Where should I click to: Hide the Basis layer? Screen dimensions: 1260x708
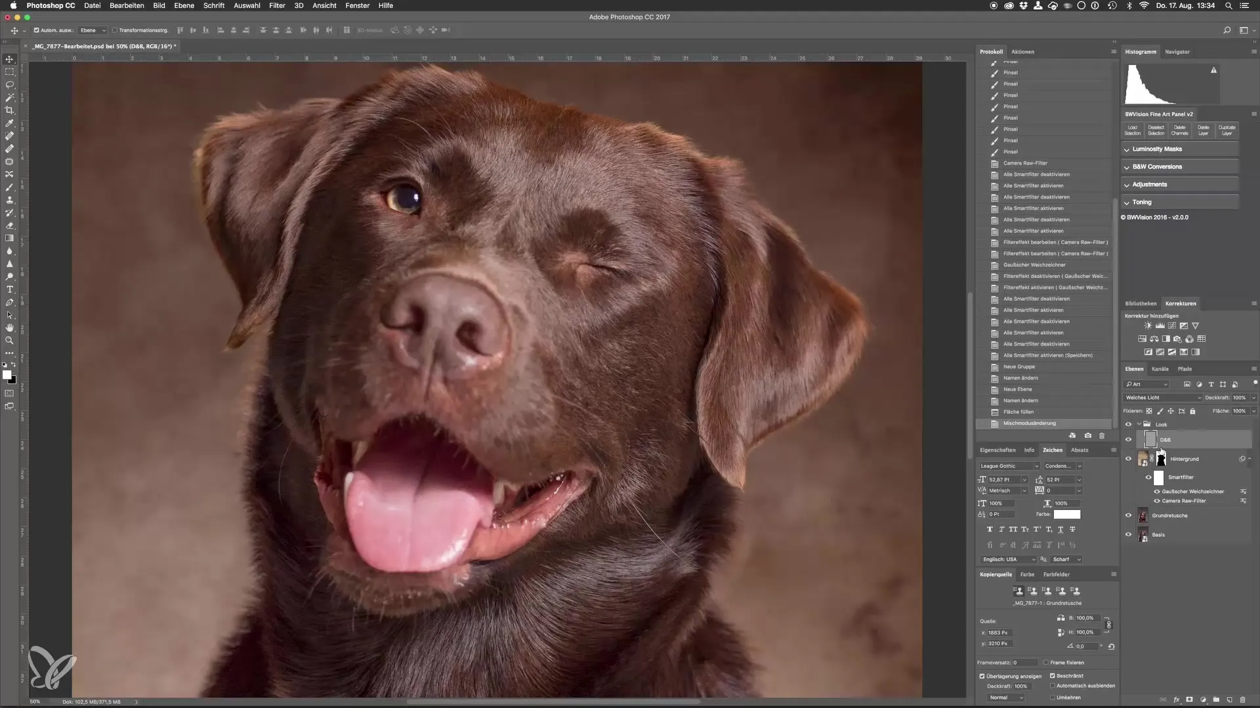click(1128, 534)
